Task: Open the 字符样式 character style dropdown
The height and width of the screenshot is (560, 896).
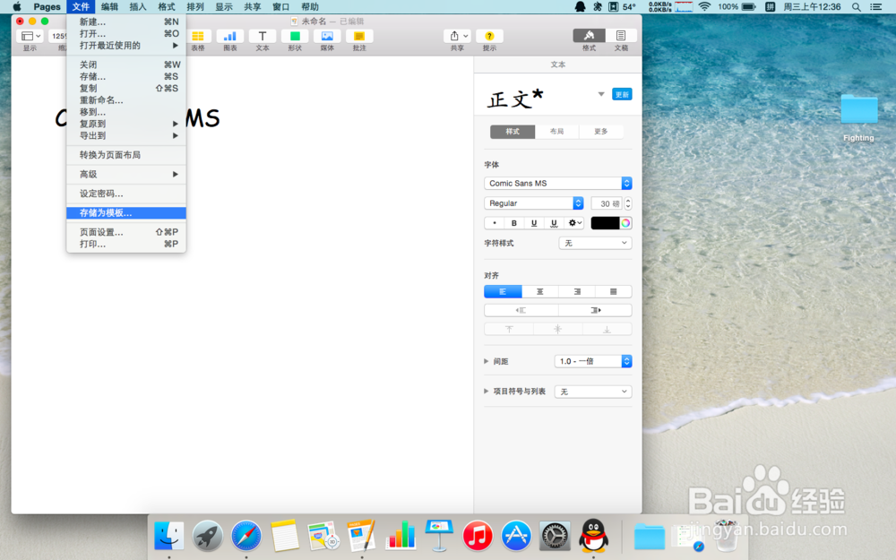Action: tap(595, 243)
